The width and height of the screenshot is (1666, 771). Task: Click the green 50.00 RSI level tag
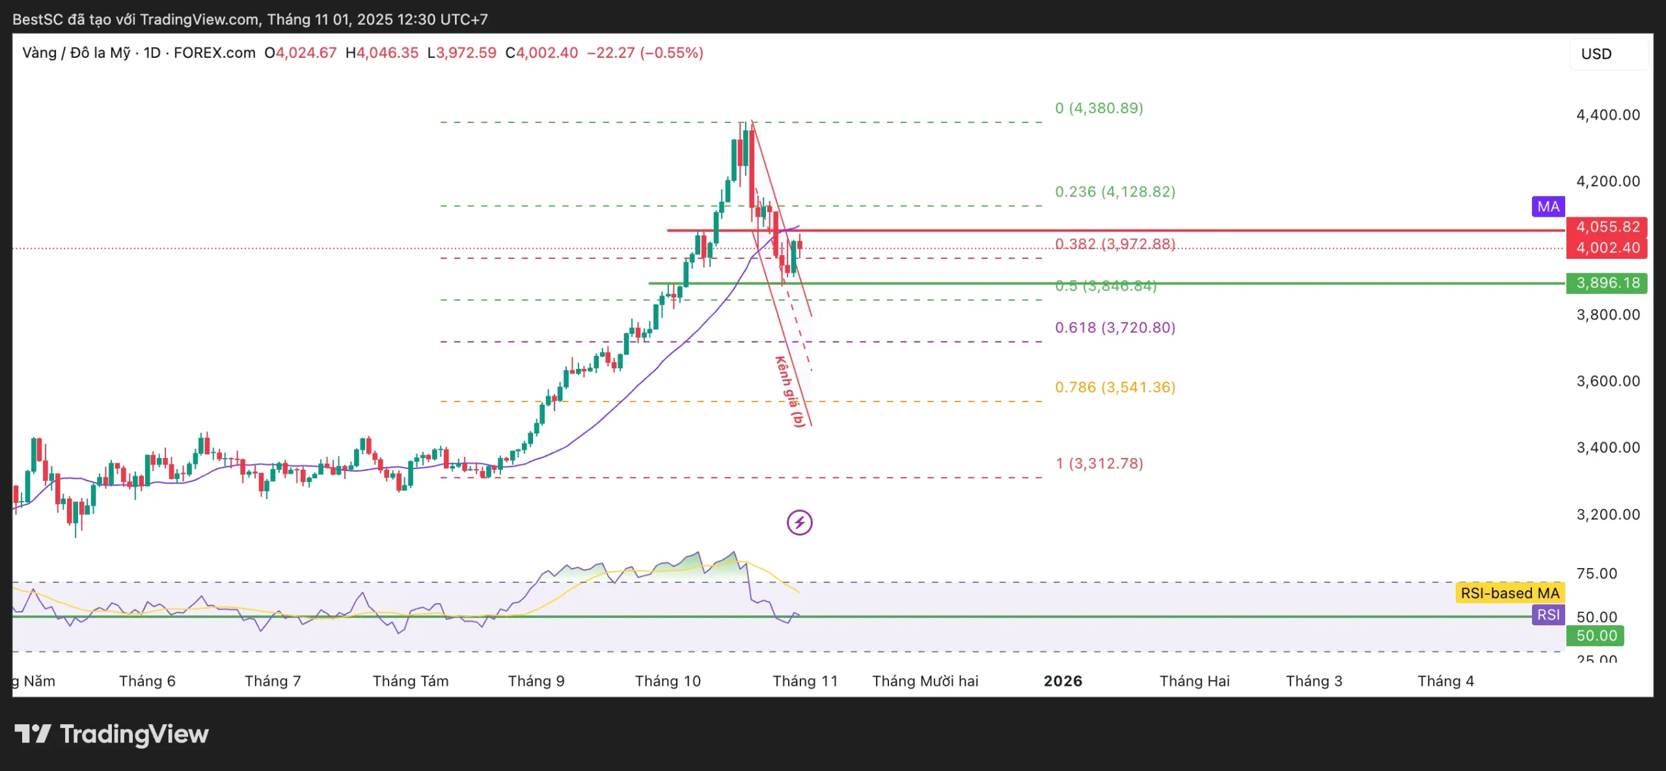point(1596,636)
